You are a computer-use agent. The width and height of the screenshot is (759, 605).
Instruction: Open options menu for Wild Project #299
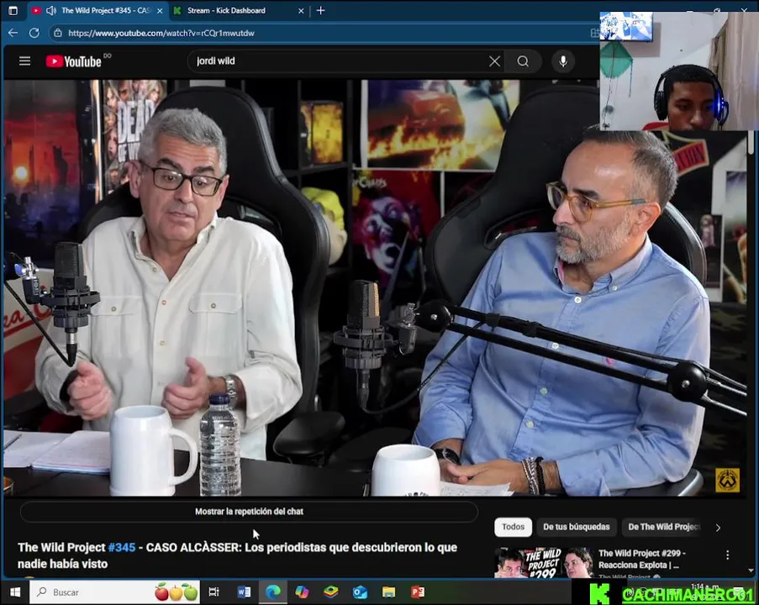click(x=727, y=555)
